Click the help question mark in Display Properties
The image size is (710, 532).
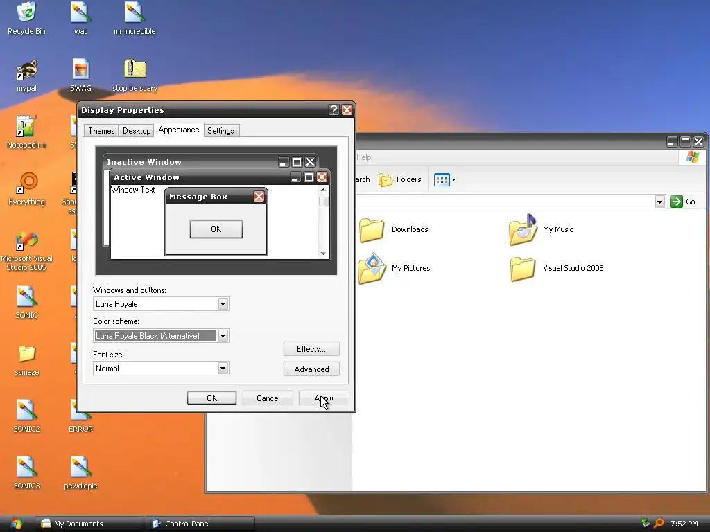[x=334, y=110]
